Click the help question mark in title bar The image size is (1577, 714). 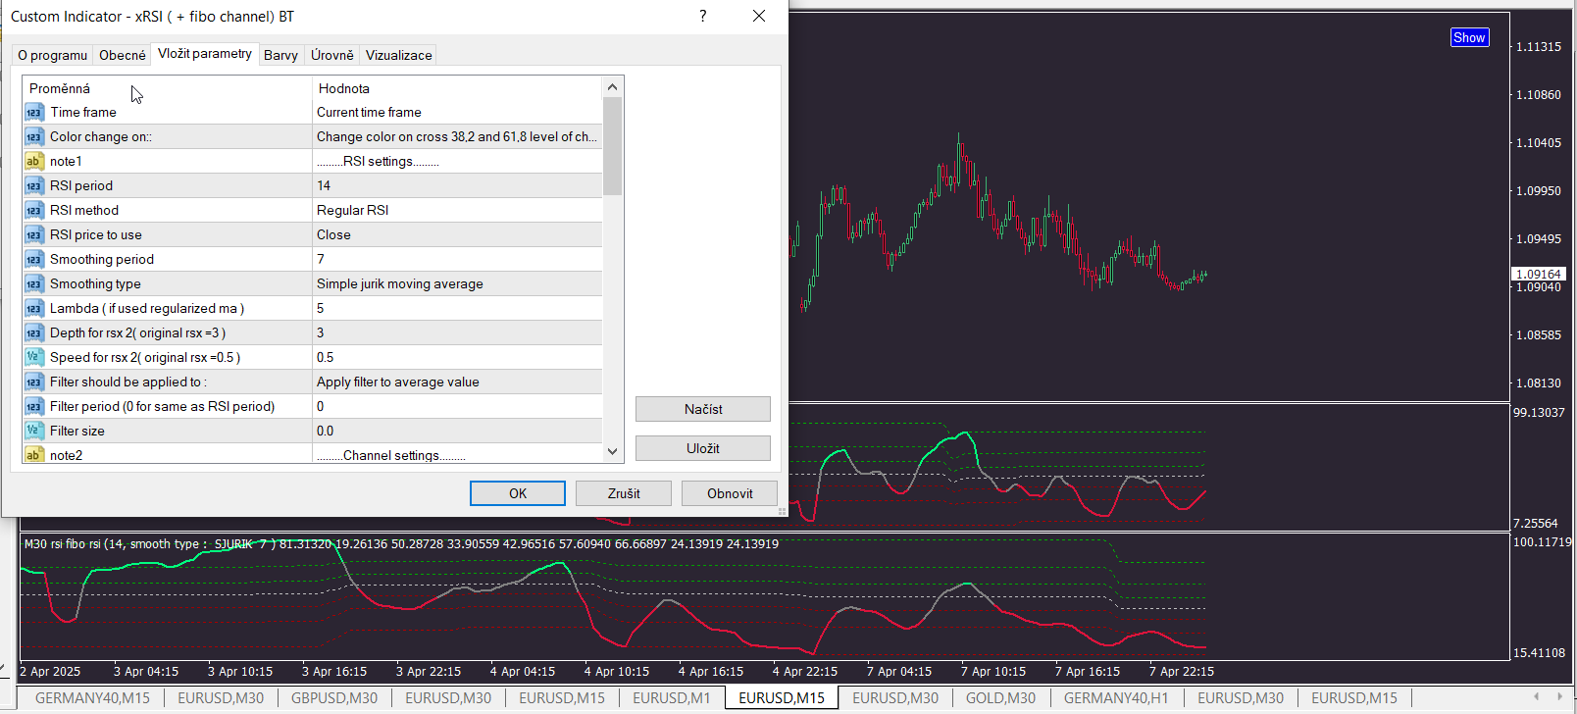(702, 16)
